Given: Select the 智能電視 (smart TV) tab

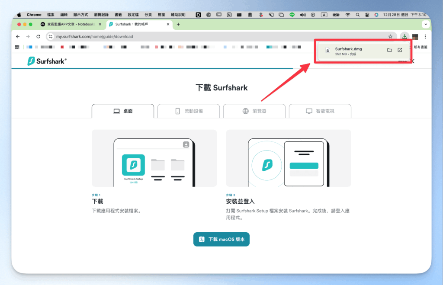Looking at the screenshot, I should [x=320, y=111].
